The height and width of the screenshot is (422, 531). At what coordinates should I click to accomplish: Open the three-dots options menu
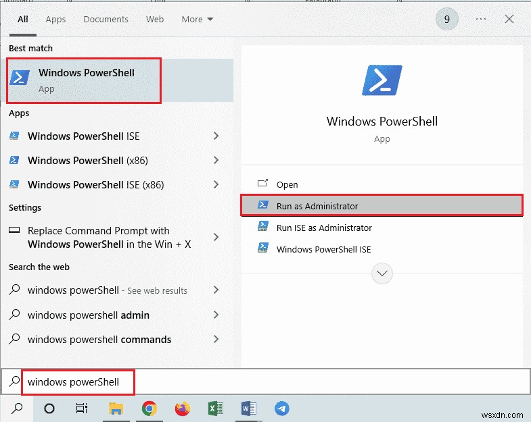click(481, 19)
